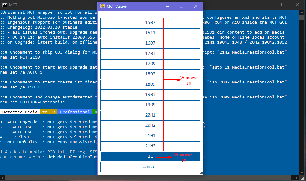Click console horizontal scrollbar left arrow
306x181 pixels.
tap(2, 178)
